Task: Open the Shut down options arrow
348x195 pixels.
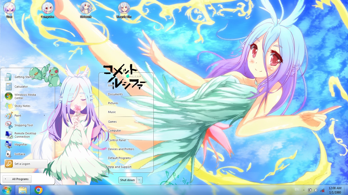Action: (140, 180)
